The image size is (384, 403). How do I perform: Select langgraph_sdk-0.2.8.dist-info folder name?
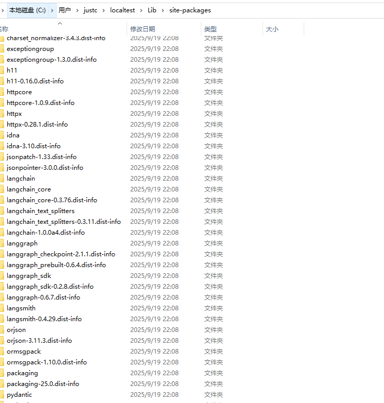pos(50,287)
